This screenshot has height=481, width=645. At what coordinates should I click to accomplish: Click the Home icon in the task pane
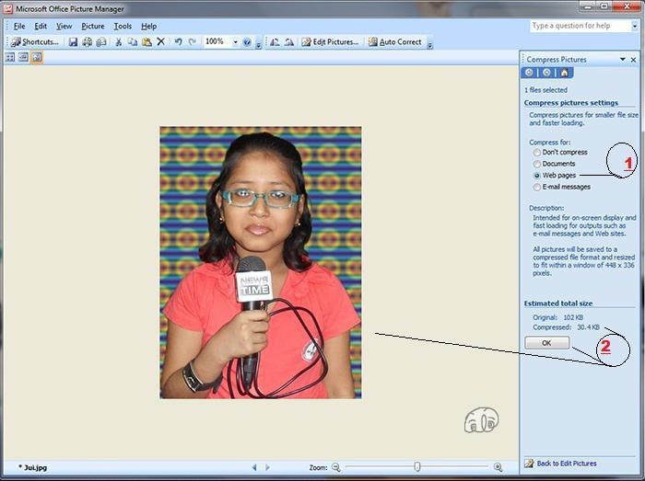564,72
